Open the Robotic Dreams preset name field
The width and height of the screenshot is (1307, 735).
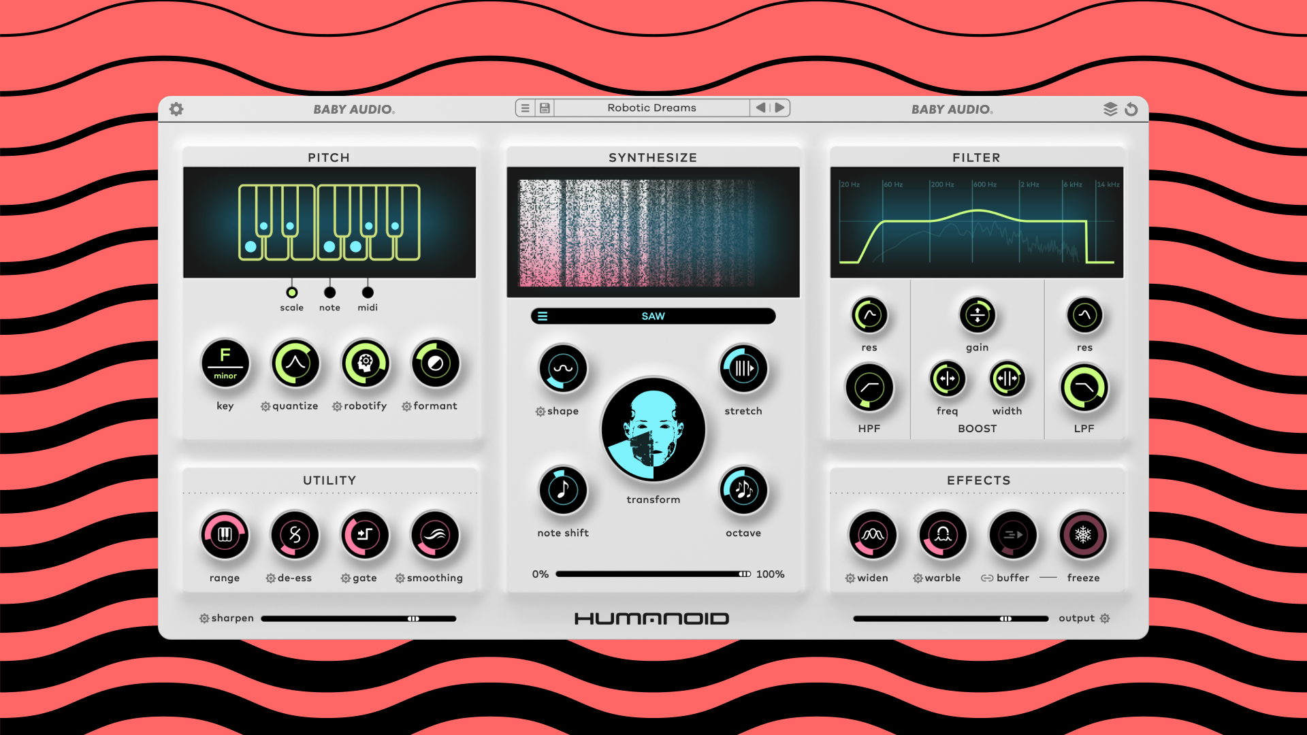click(651, 108)
